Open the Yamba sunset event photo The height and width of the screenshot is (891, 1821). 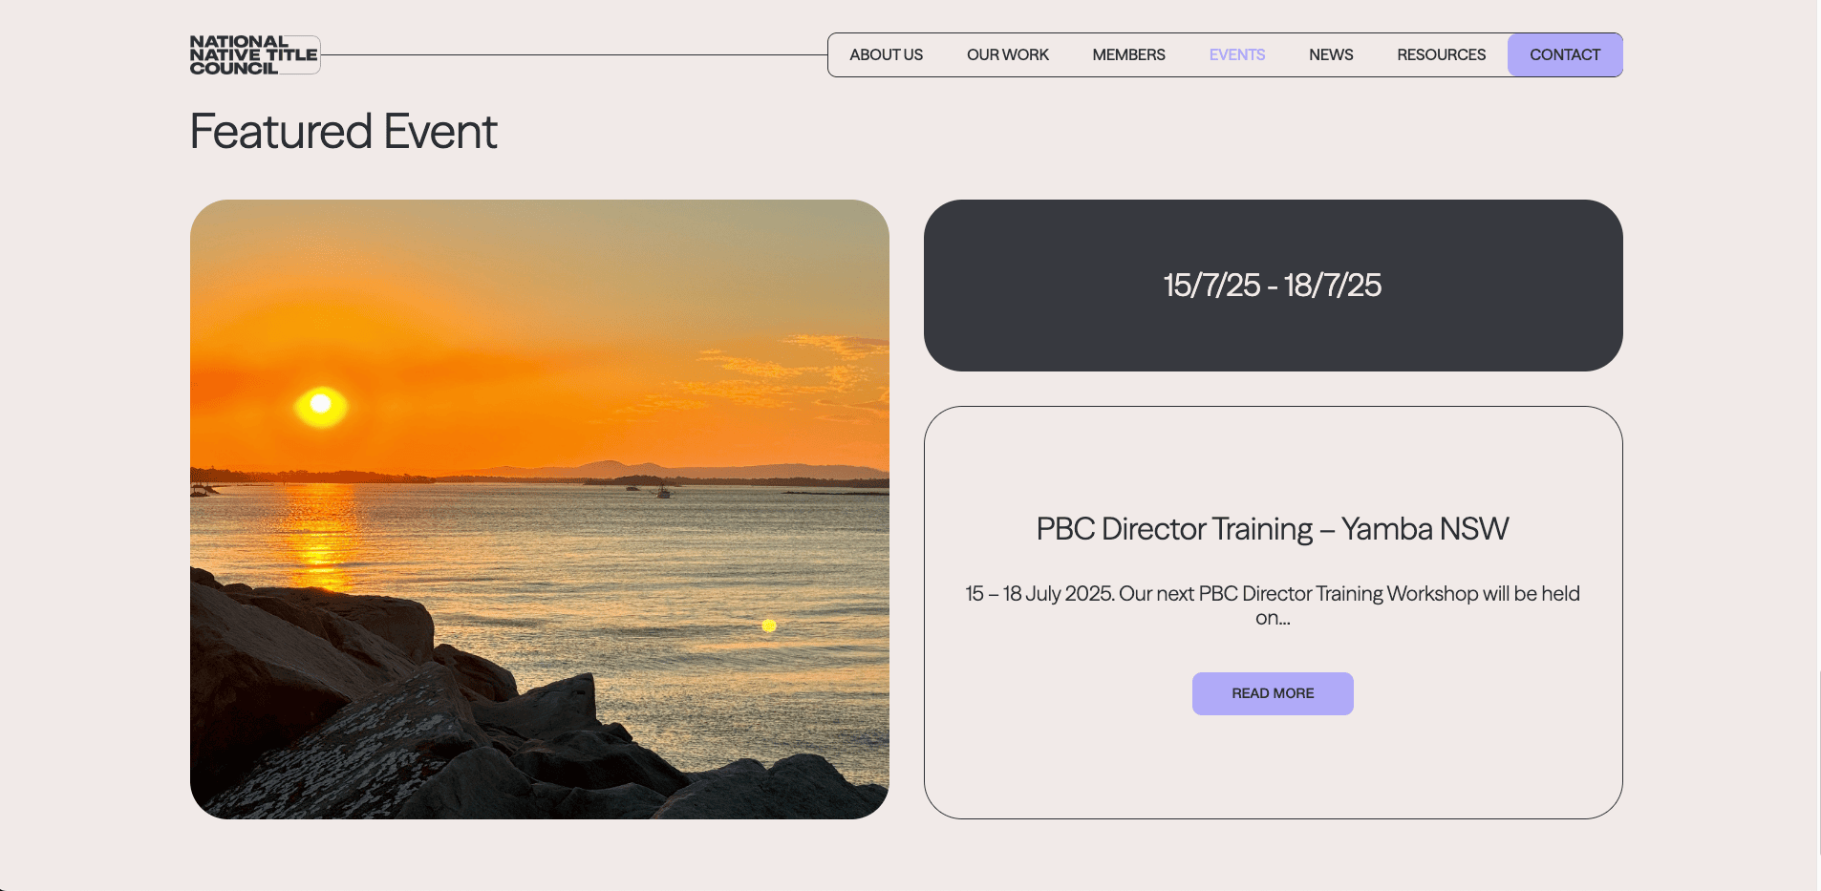[x=540, y=509]
